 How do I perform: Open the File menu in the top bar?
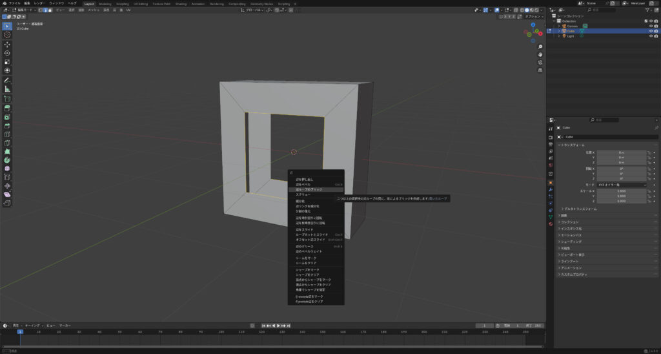14,3
